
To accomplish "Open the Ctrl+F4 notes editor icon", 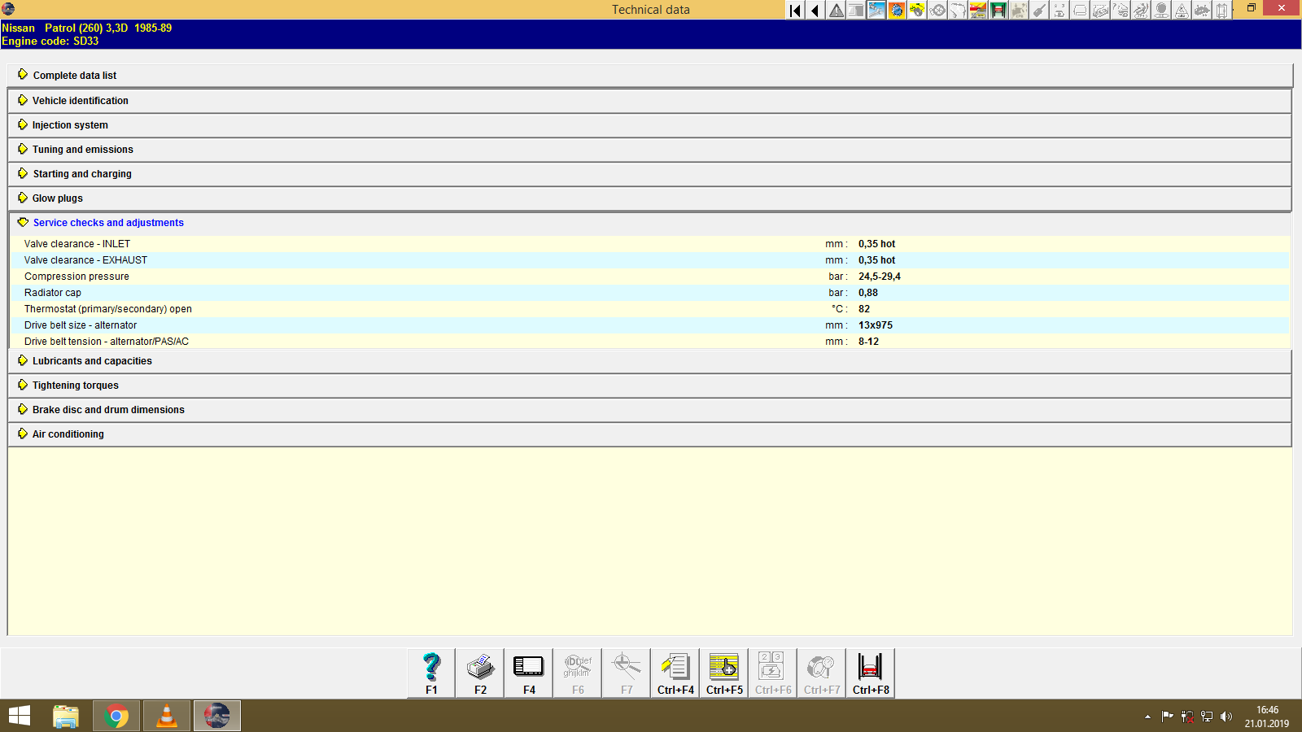I will pos(675,672).
